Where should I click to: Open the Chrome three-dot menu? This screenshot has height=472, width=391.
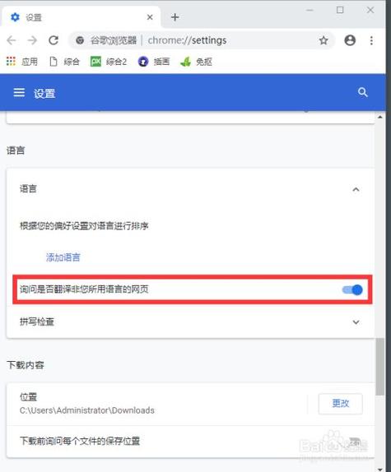pos(371,40)
